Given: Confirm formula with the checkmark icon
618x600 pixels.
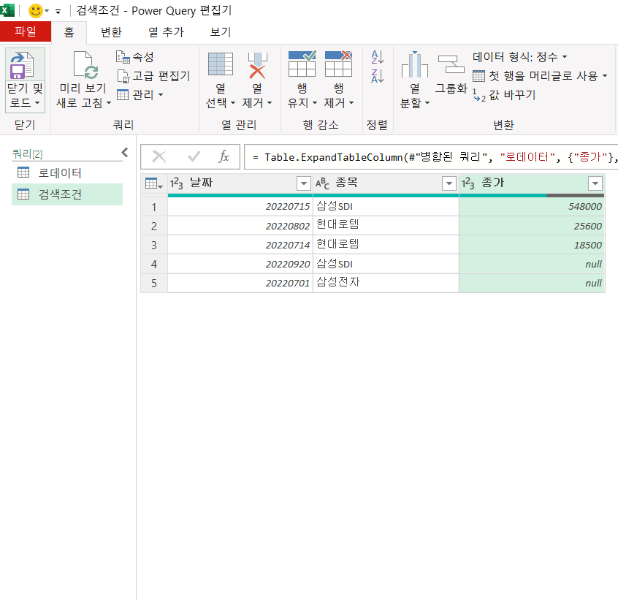Looking at the screenshot, I should pyautogui.click(x=194, y=157).
